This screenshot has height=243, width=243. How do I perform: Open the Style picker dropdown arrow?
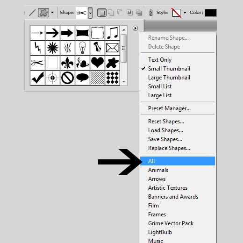185,13
